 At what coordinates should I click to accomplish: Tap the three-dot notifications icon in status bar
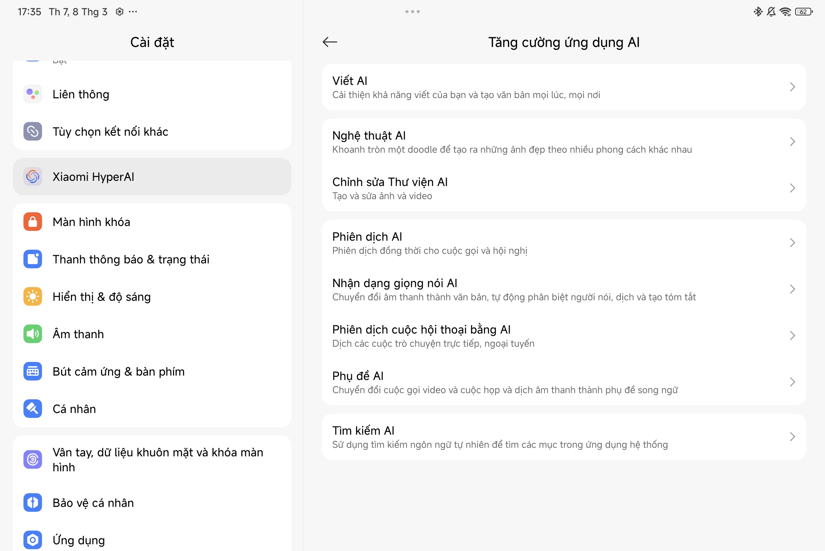133,12
